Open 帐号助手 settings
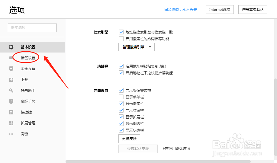This screenshot has width=277, height=163. [x=28, y=91]
